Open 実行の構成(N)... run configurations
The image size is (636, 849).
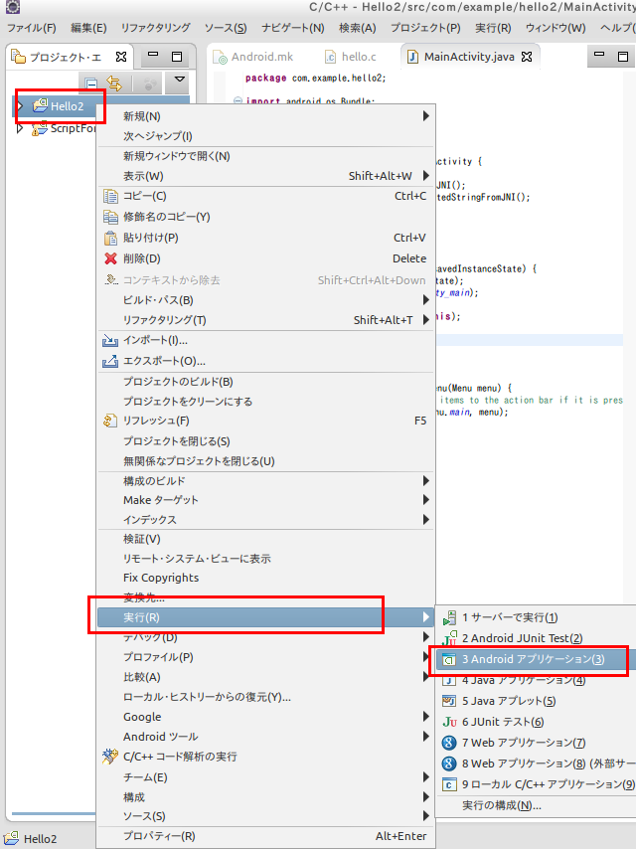[502, 805]
